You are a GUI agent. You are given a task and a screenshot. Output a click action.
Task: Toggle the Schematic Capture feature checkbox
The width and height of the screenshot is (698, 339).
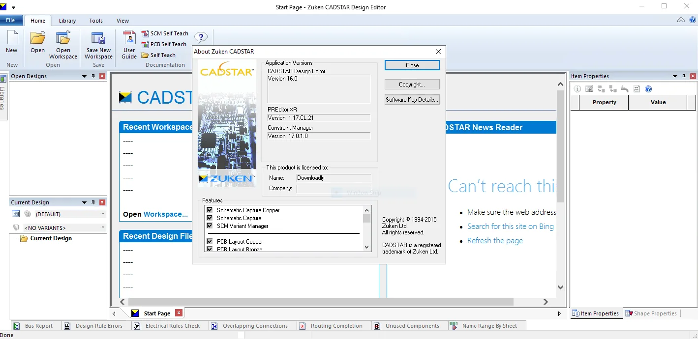(210, 218)
